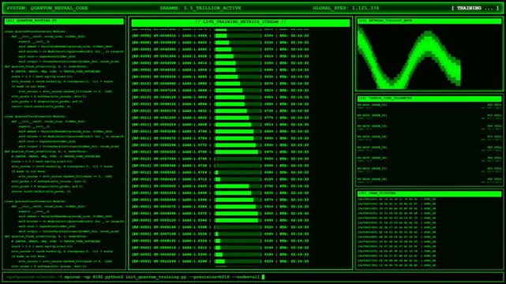
Task: Click the progress bar in the LOSS:1.5360 row
Action: point(238,220)
